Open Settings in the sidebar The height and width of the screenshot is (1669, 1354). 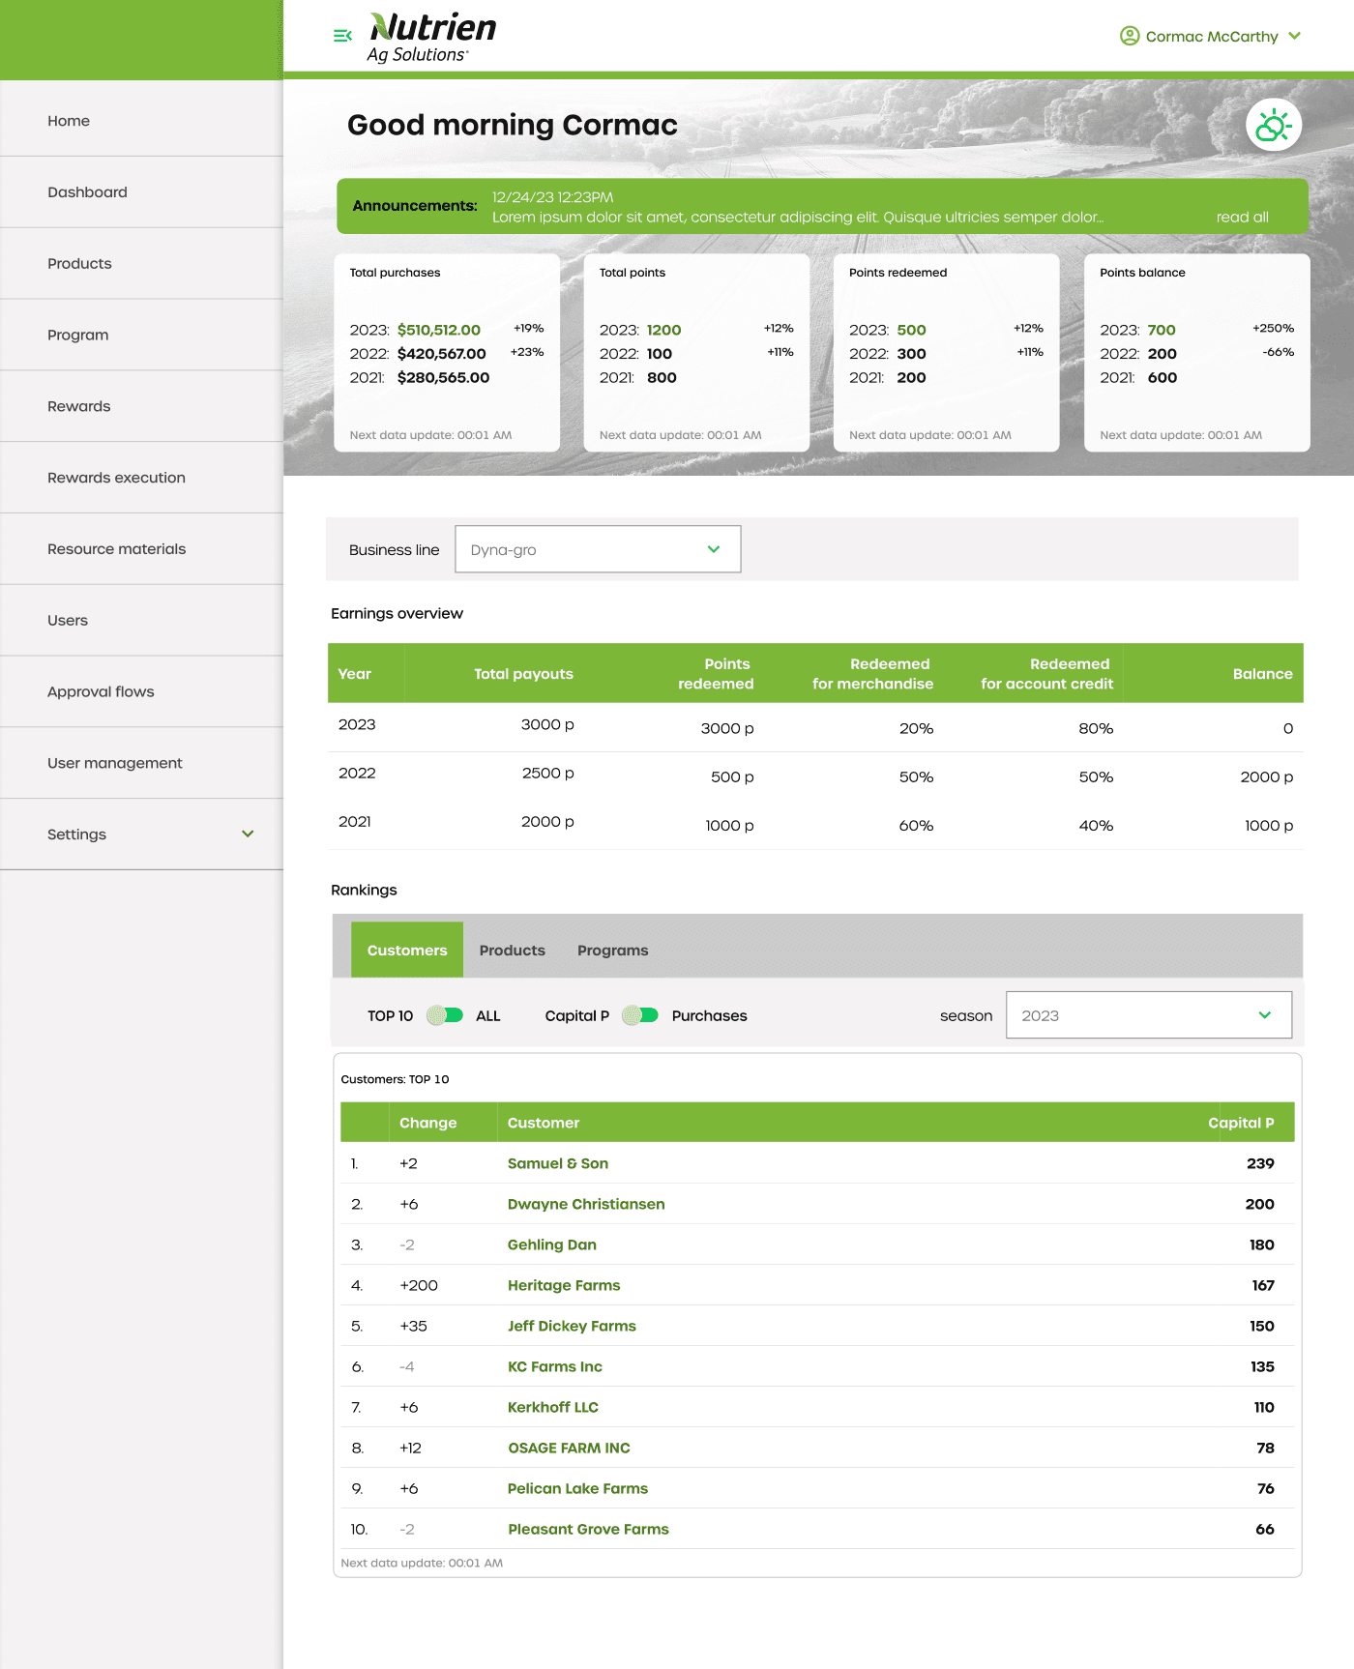click(x=141, y=834)
